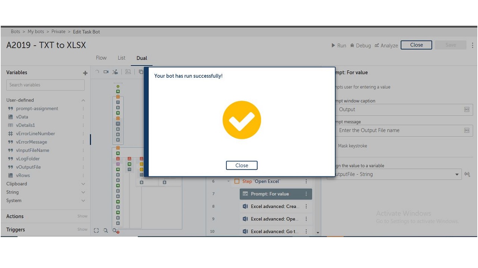Open options menu for vRows variable
Viewport: 478px width, 268px height.
coord(83,175)
